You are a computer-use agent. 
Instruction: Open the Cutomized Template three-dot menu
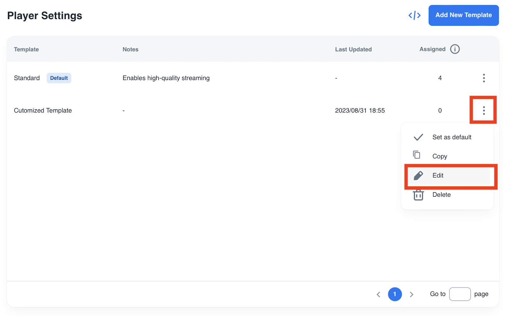[484, 110]
